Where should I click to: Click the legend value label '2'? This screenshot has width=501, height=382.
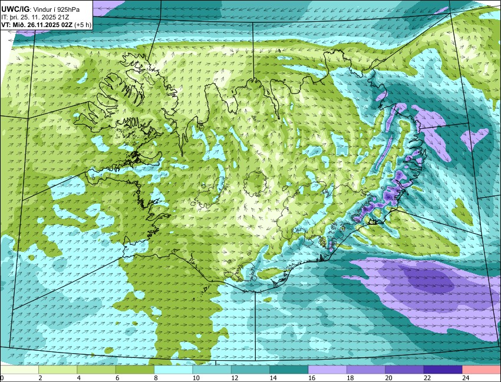click(41, 378)
